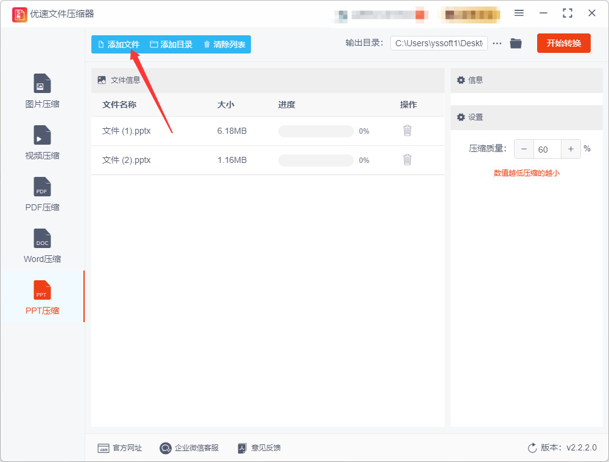Select the 文件 (1).pptx file name
609x462 pixels.
[126, 131]
